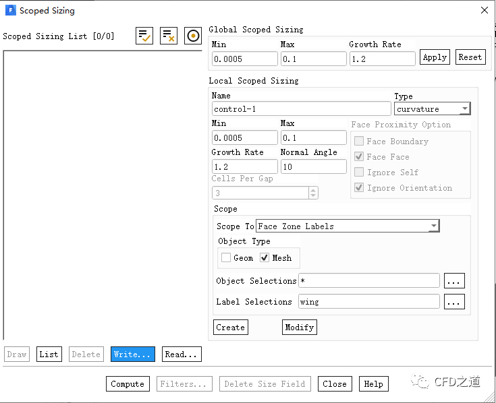Click the Apply global sizing button

click(x=435, y=57)
